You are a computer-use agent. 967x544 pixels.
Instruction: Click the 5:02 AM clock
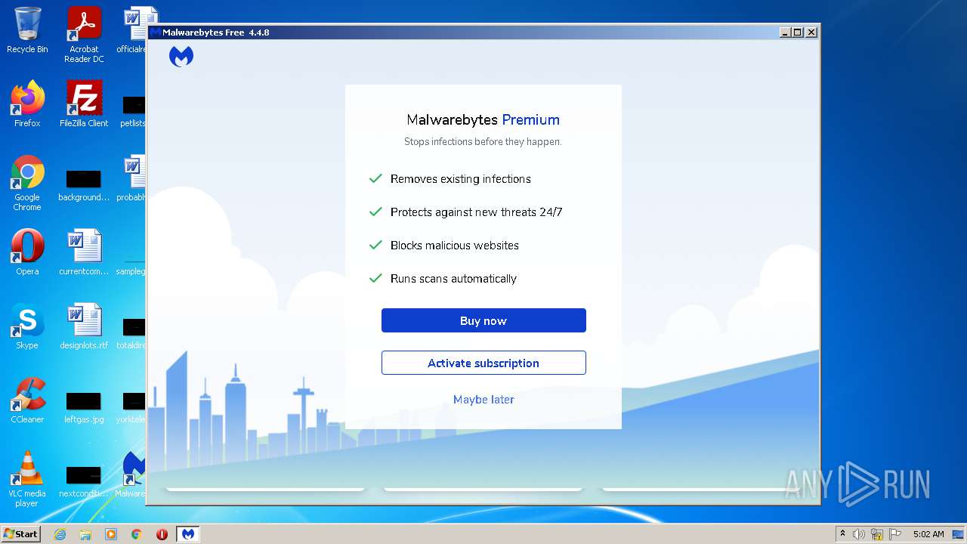[x=928, y=534]
